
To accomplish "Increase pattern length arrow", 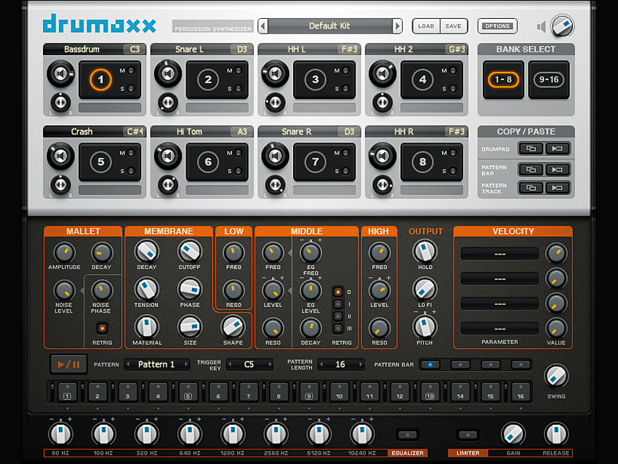I will point(360,364).
